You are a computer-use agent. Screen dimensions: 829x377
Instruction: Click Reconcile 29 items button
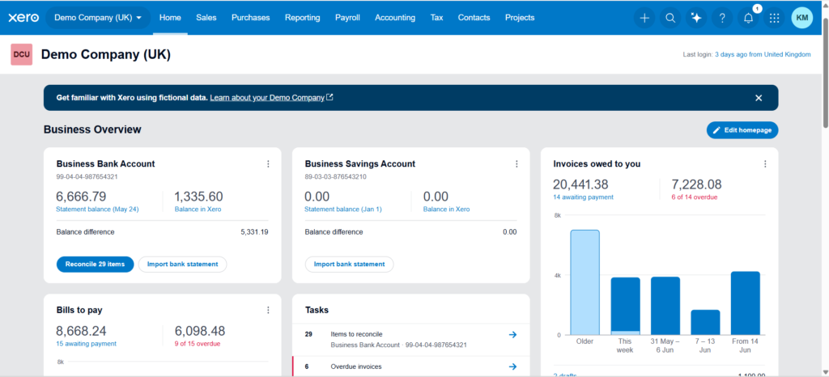pos(96,264)
